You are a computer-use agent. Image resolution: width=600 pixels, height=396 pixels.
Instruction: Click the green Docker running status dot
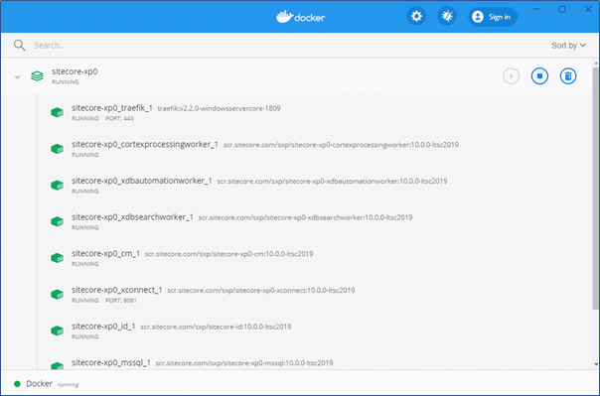click(17, 384)
